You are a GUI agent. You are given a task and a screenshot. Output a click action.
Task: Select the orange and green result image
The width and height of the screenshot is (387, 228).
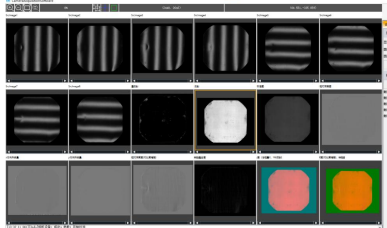pos(350,190)
